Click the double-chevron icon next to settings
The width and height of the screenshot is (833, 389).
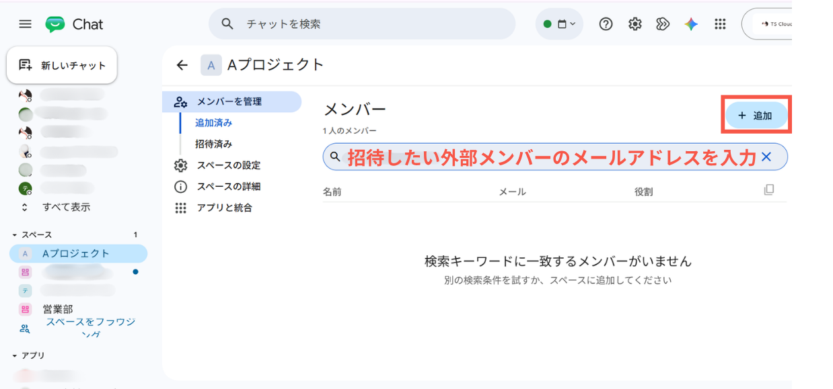coord(663,24)
